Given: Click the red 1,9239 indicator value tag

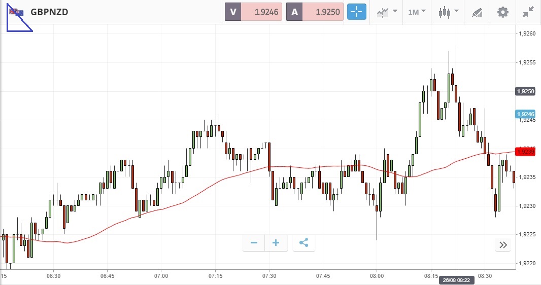Looking at the screenshot, I should pos(525,152).
